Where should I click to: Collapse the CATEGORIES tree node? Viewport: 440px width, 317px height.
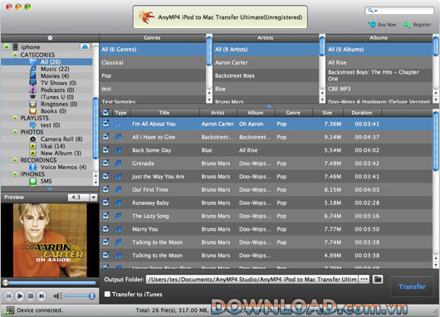click(x=15, y=55)
